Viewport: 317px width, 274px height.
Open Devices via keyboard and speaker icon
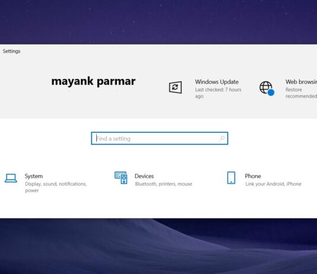click(x=121, y=178)
